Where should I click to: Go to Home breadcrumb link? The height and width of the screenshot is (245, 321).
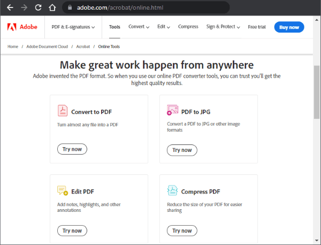point(13,47)
